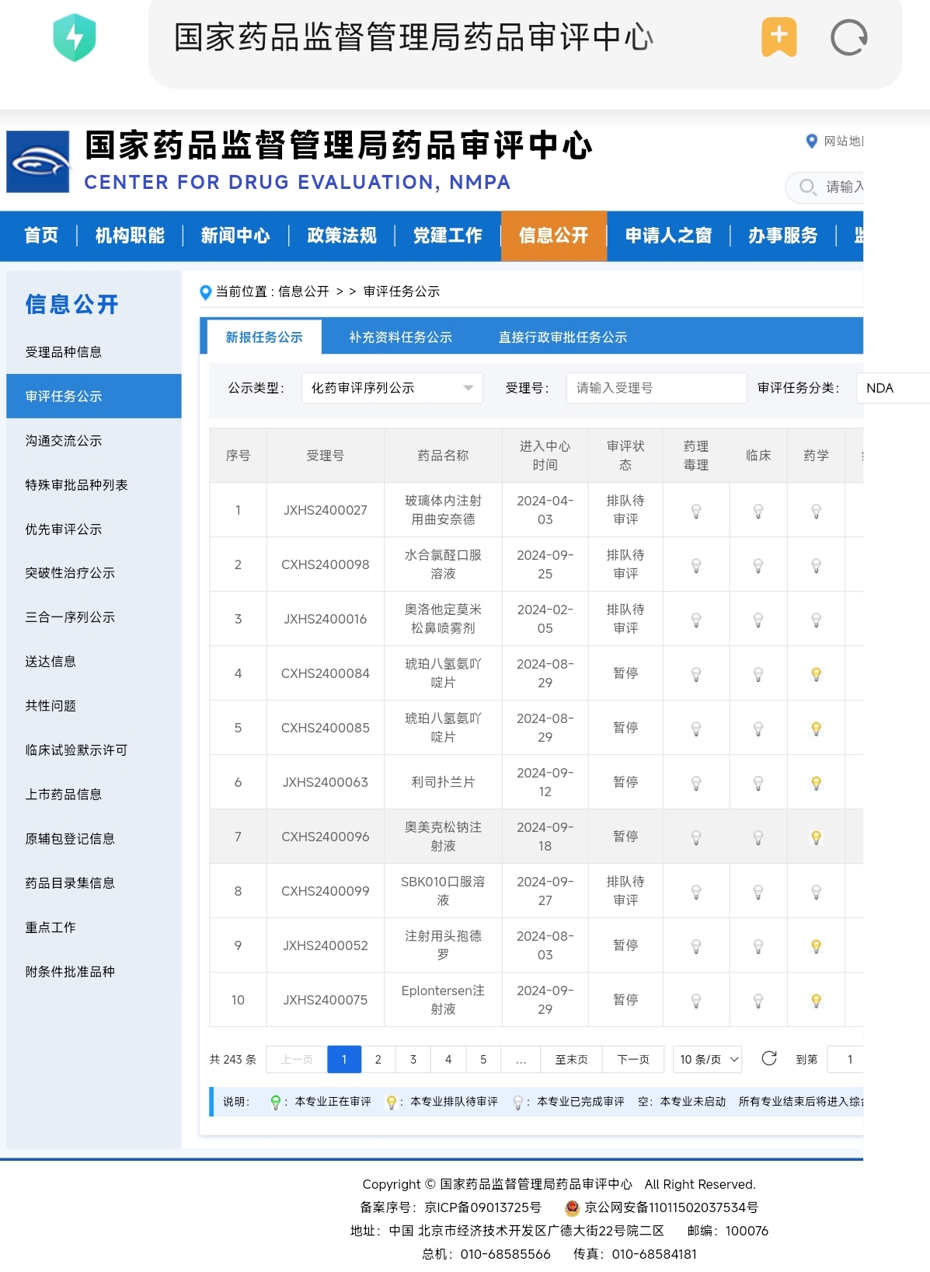930x1272 pixels.
Task: Click pharmacy bulb icon in JXHS2400027 row
Action: pyautogui.click(x=816, y=511)
